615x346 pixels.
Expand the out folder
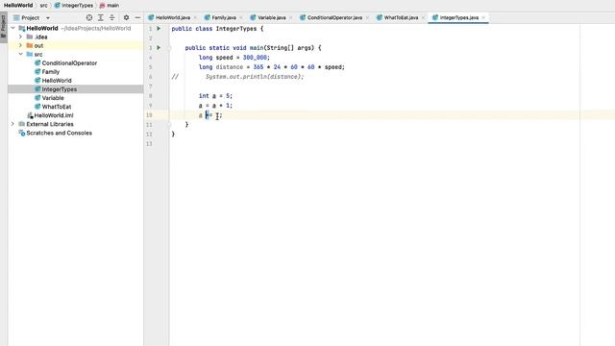[21, 45]
